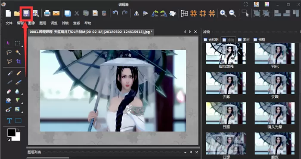Open the 图层列表 panel dropdown arrow
301x159 pixels.
[x=185, y=152]
